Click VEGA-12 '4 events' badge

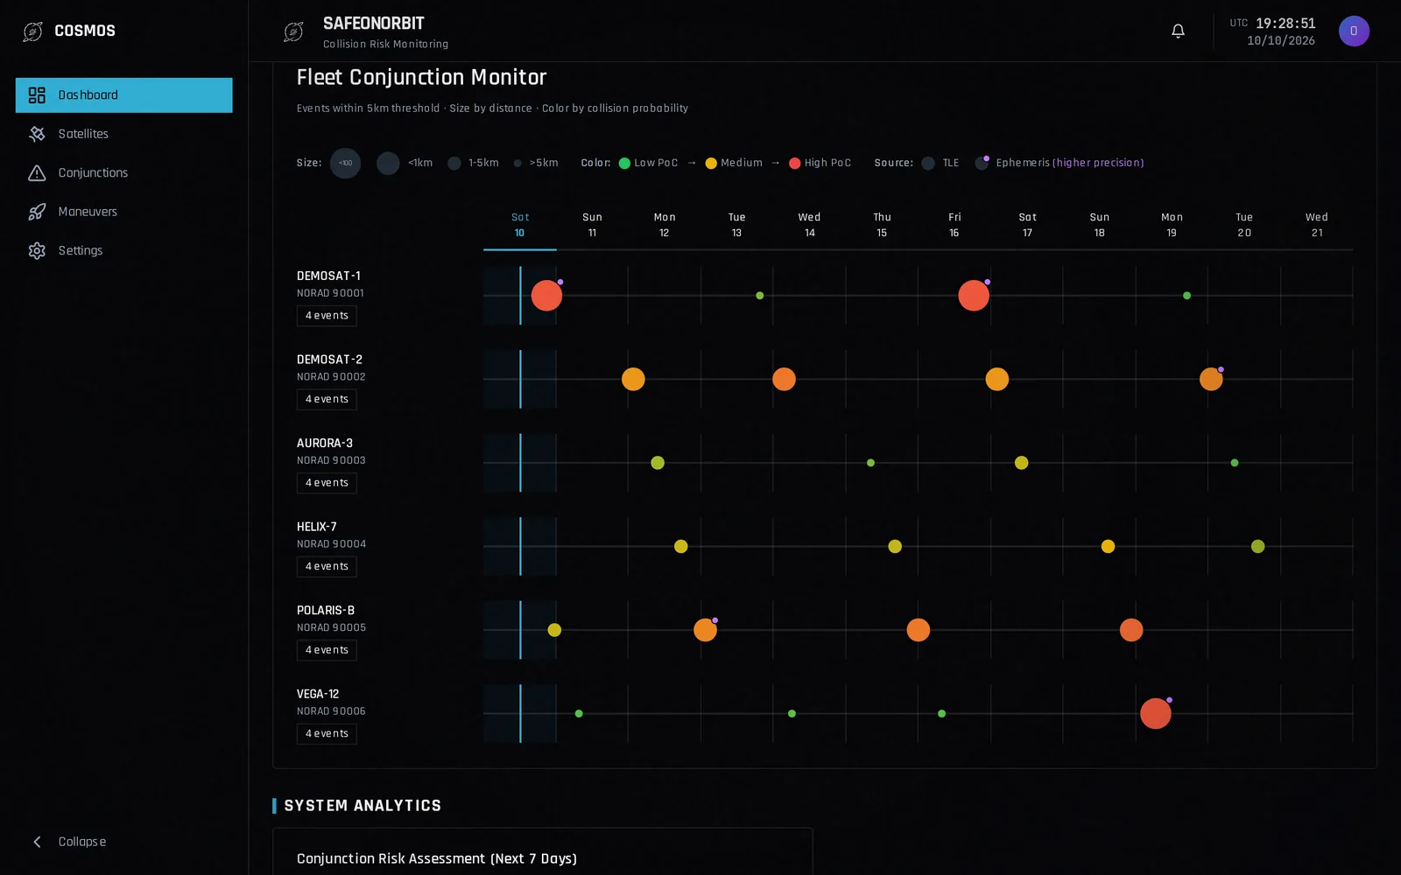click(327, 733)
